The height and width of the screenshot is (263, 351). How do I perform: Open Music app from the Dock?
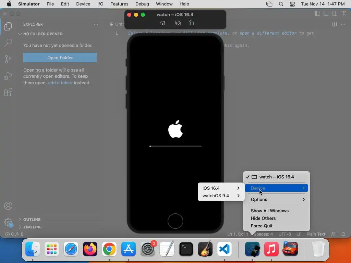pos(271,249)
